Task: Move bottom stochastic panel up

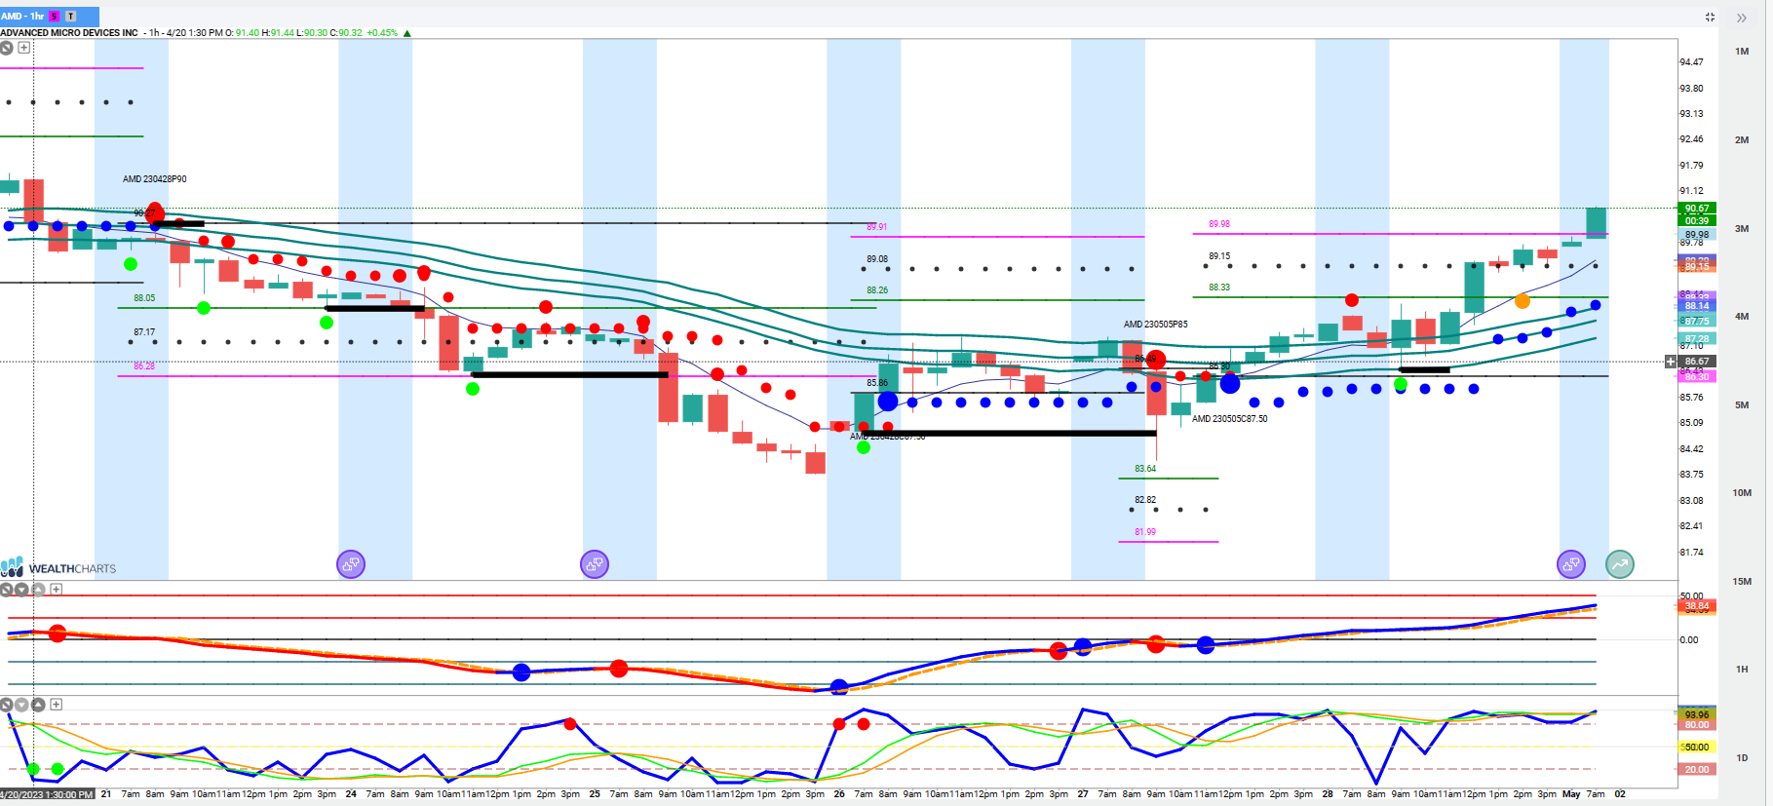Action: 38,705
